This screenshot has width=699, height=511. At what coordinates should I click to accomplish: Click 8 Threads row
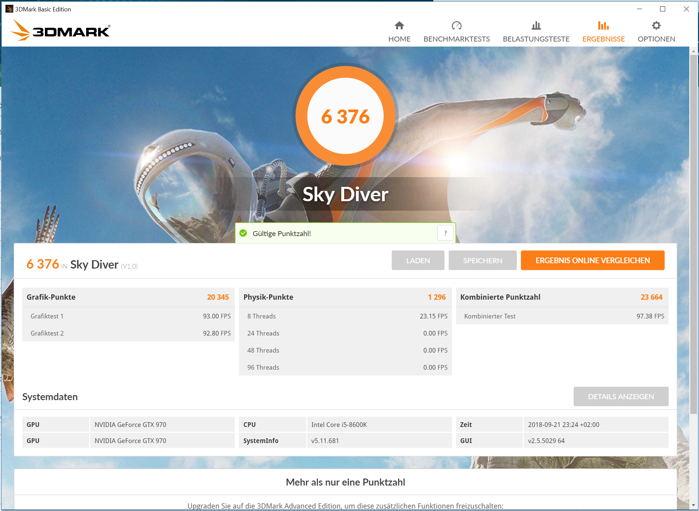point(345,316)
